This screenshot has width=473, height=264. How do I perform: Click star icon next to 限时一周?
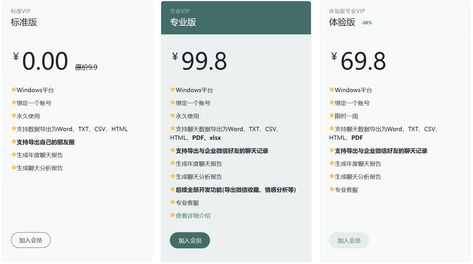pos(332,116)
